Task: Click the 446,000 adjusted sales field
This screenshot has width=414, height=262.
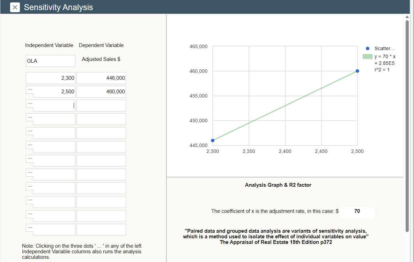Action: 101,78
